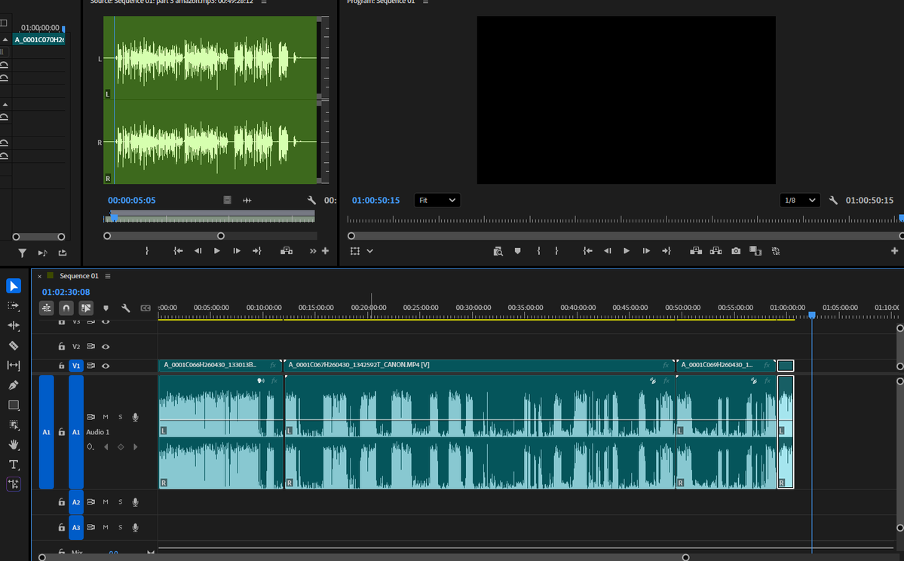
Task: Go to Out point in Source monitor
Action: coord(256,251)
